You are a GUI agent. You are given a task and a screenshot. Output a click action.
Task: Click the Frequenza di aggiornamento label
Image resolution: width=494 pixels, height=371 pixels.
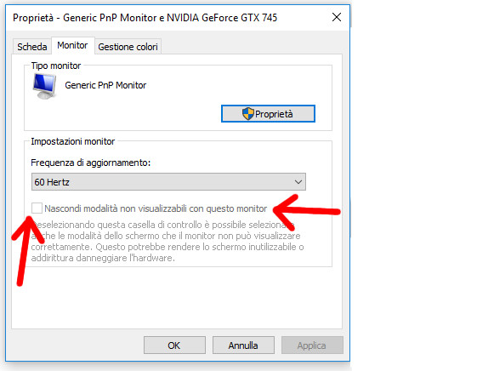pos(91,163)
